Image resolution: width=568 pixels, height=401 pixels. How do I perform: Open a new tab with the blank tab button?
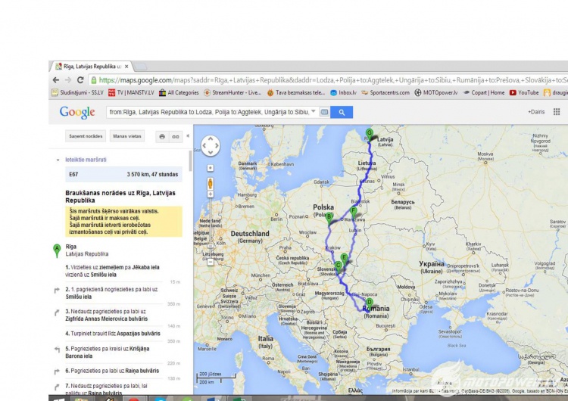[141, 67]
